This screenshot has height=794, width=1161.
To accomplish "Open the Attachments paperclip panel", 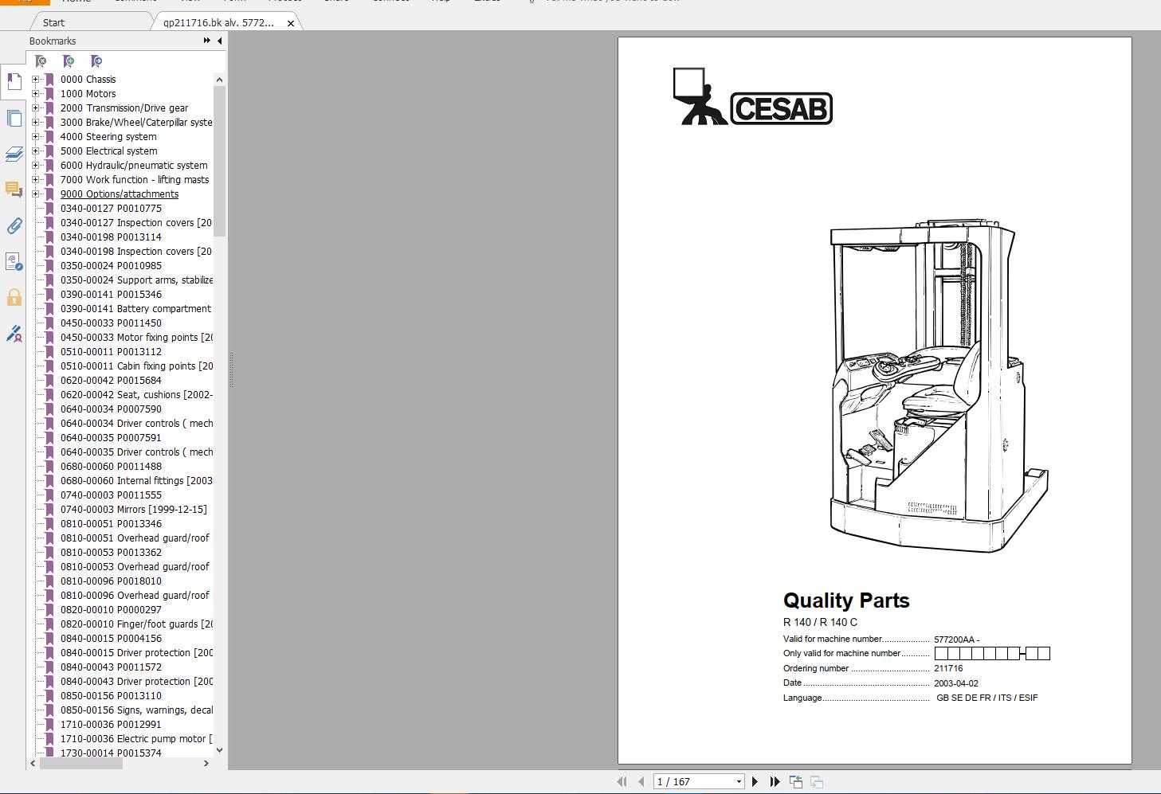I will tap(14, 226).
